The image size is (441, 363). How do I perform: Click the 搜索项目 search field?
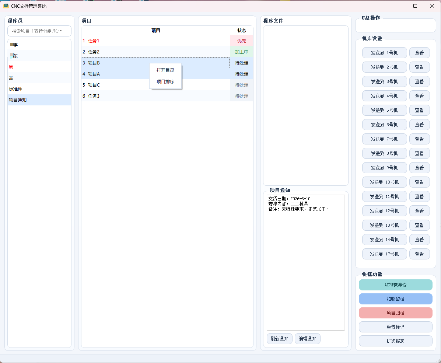point(39,31)
